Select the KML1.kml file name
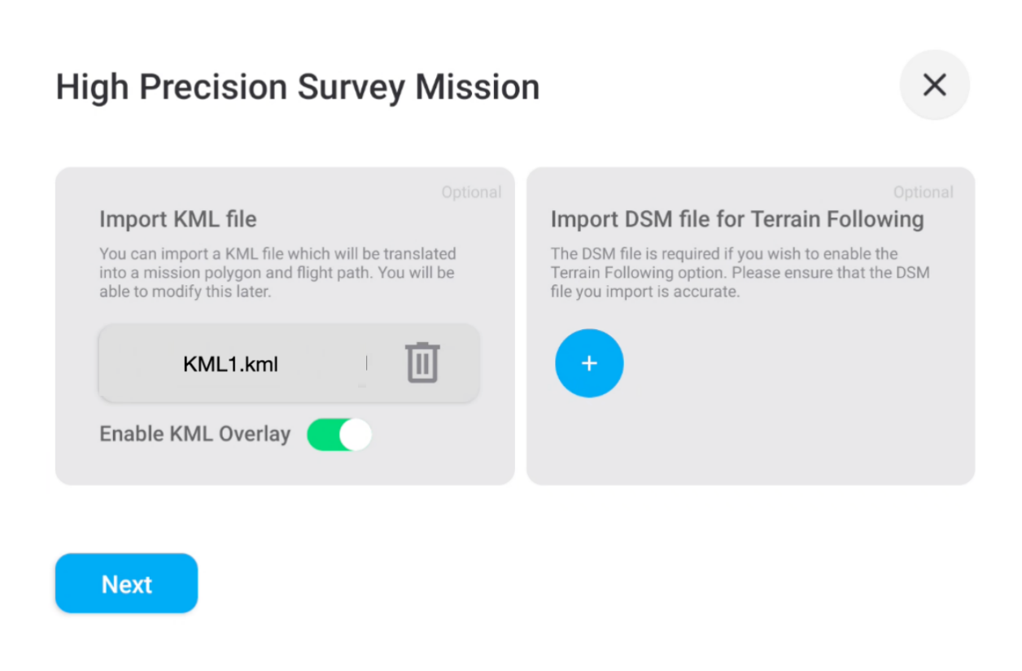Screen dimensions: 1022x671 coord(230,364)
